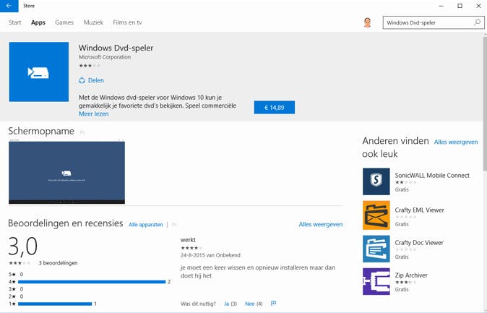487x313 pixels.
Task: Mark review helpful with Ja (3)
Action: 230,304
